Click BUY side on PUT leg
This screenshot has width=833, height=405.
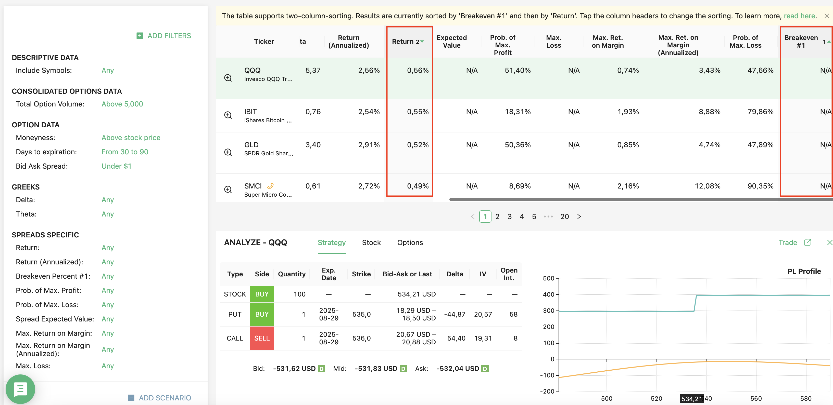[x=262, y=314]
